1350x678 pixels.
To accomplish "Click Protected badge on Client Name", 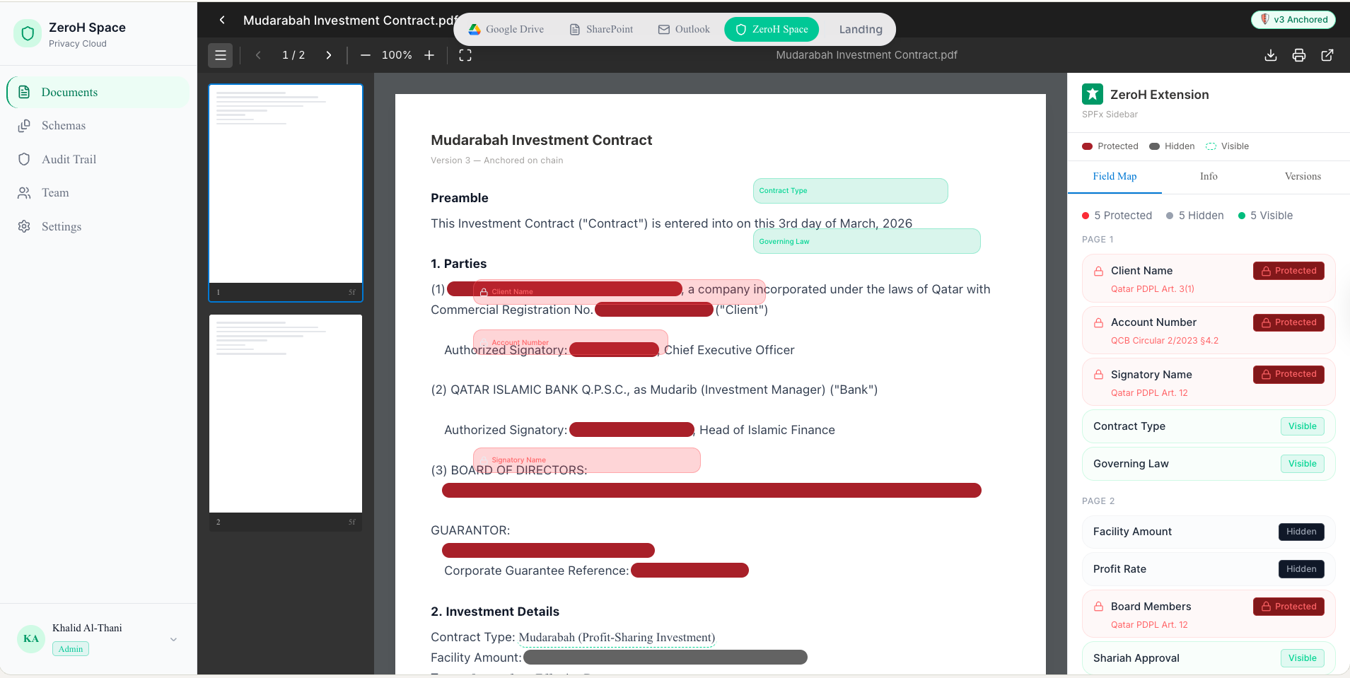I will coord(1288,271).
